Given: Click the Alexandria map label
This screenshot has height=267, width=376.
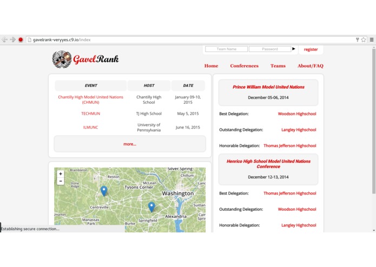Looking at the screenshot, I should tap(176, 216).
